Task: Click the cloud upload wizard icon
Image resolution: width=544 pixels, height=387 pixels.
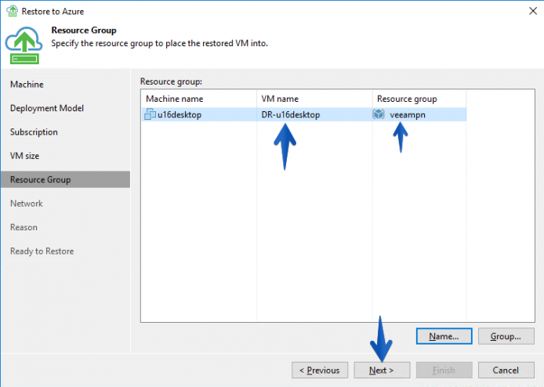Action: coord(24,45)
